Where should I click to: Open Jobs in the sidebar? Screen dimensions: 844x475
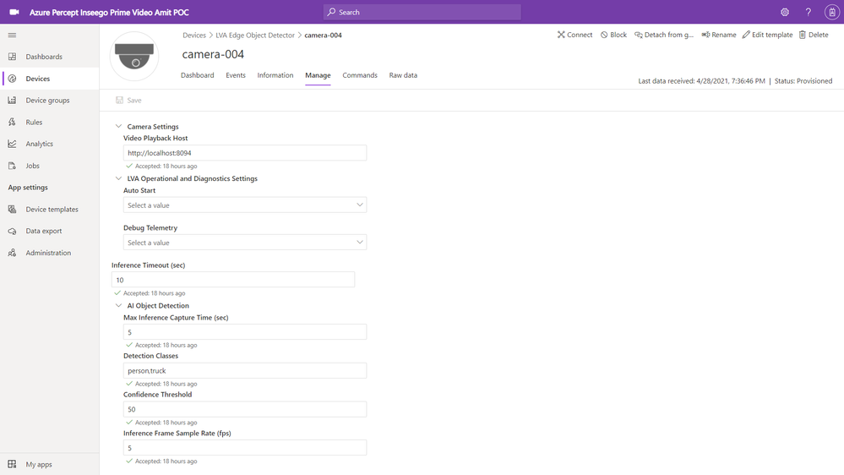[50, 166]
